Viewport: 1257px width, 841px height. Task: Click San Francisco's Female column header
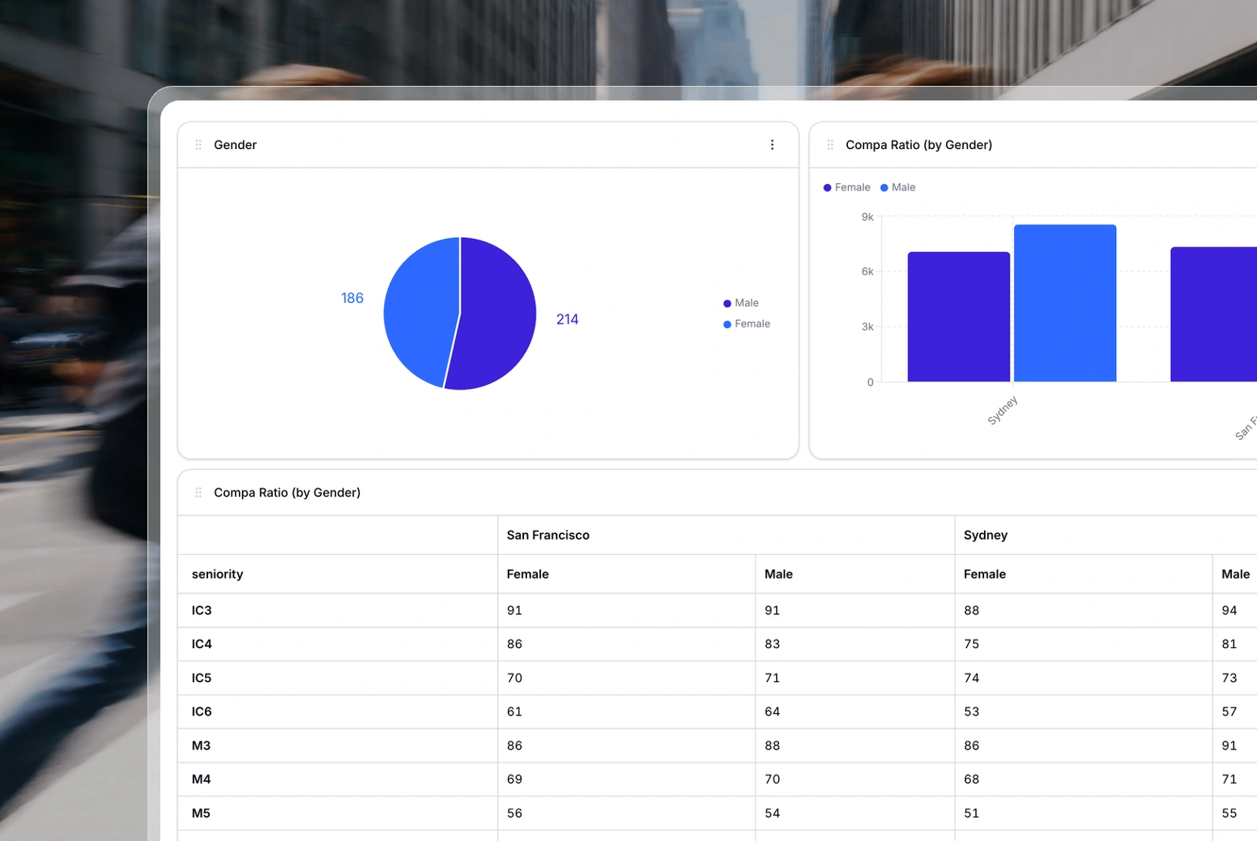pyautogui.click(x=527, y=574)
